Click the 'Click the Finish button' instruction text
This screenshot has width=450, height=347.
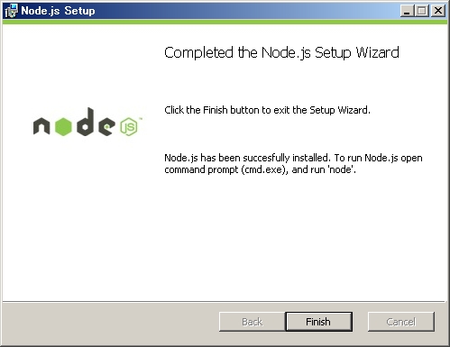(267, 110)
